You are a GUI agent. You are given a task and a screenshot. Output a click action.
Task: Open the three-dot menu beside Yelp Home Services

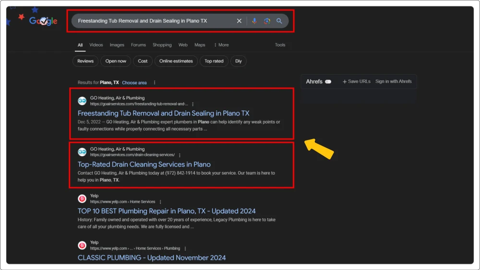[160, 202]
